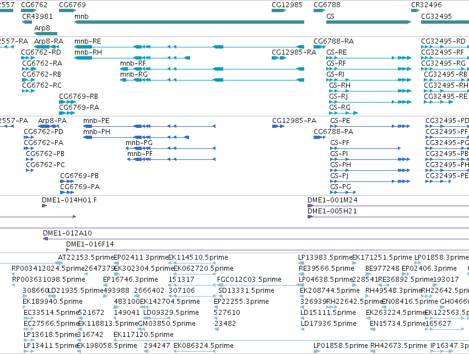The width and height of the screenshot is (469, 354).
Task: Click transcript GS-RH
Action: coord(339,85)
